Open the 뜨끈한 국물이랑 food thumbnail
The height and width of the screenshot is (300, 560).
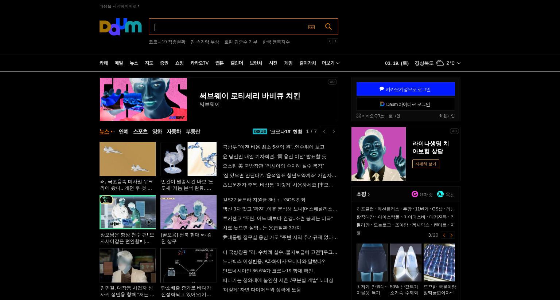point(439,262)
